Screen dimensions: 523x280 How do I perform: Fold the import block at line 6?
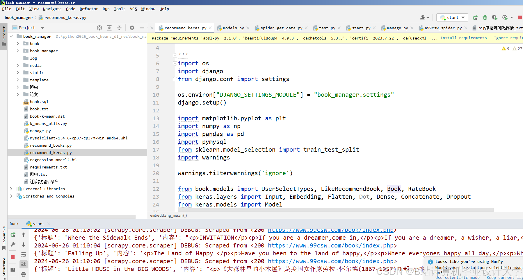point(175,63)
